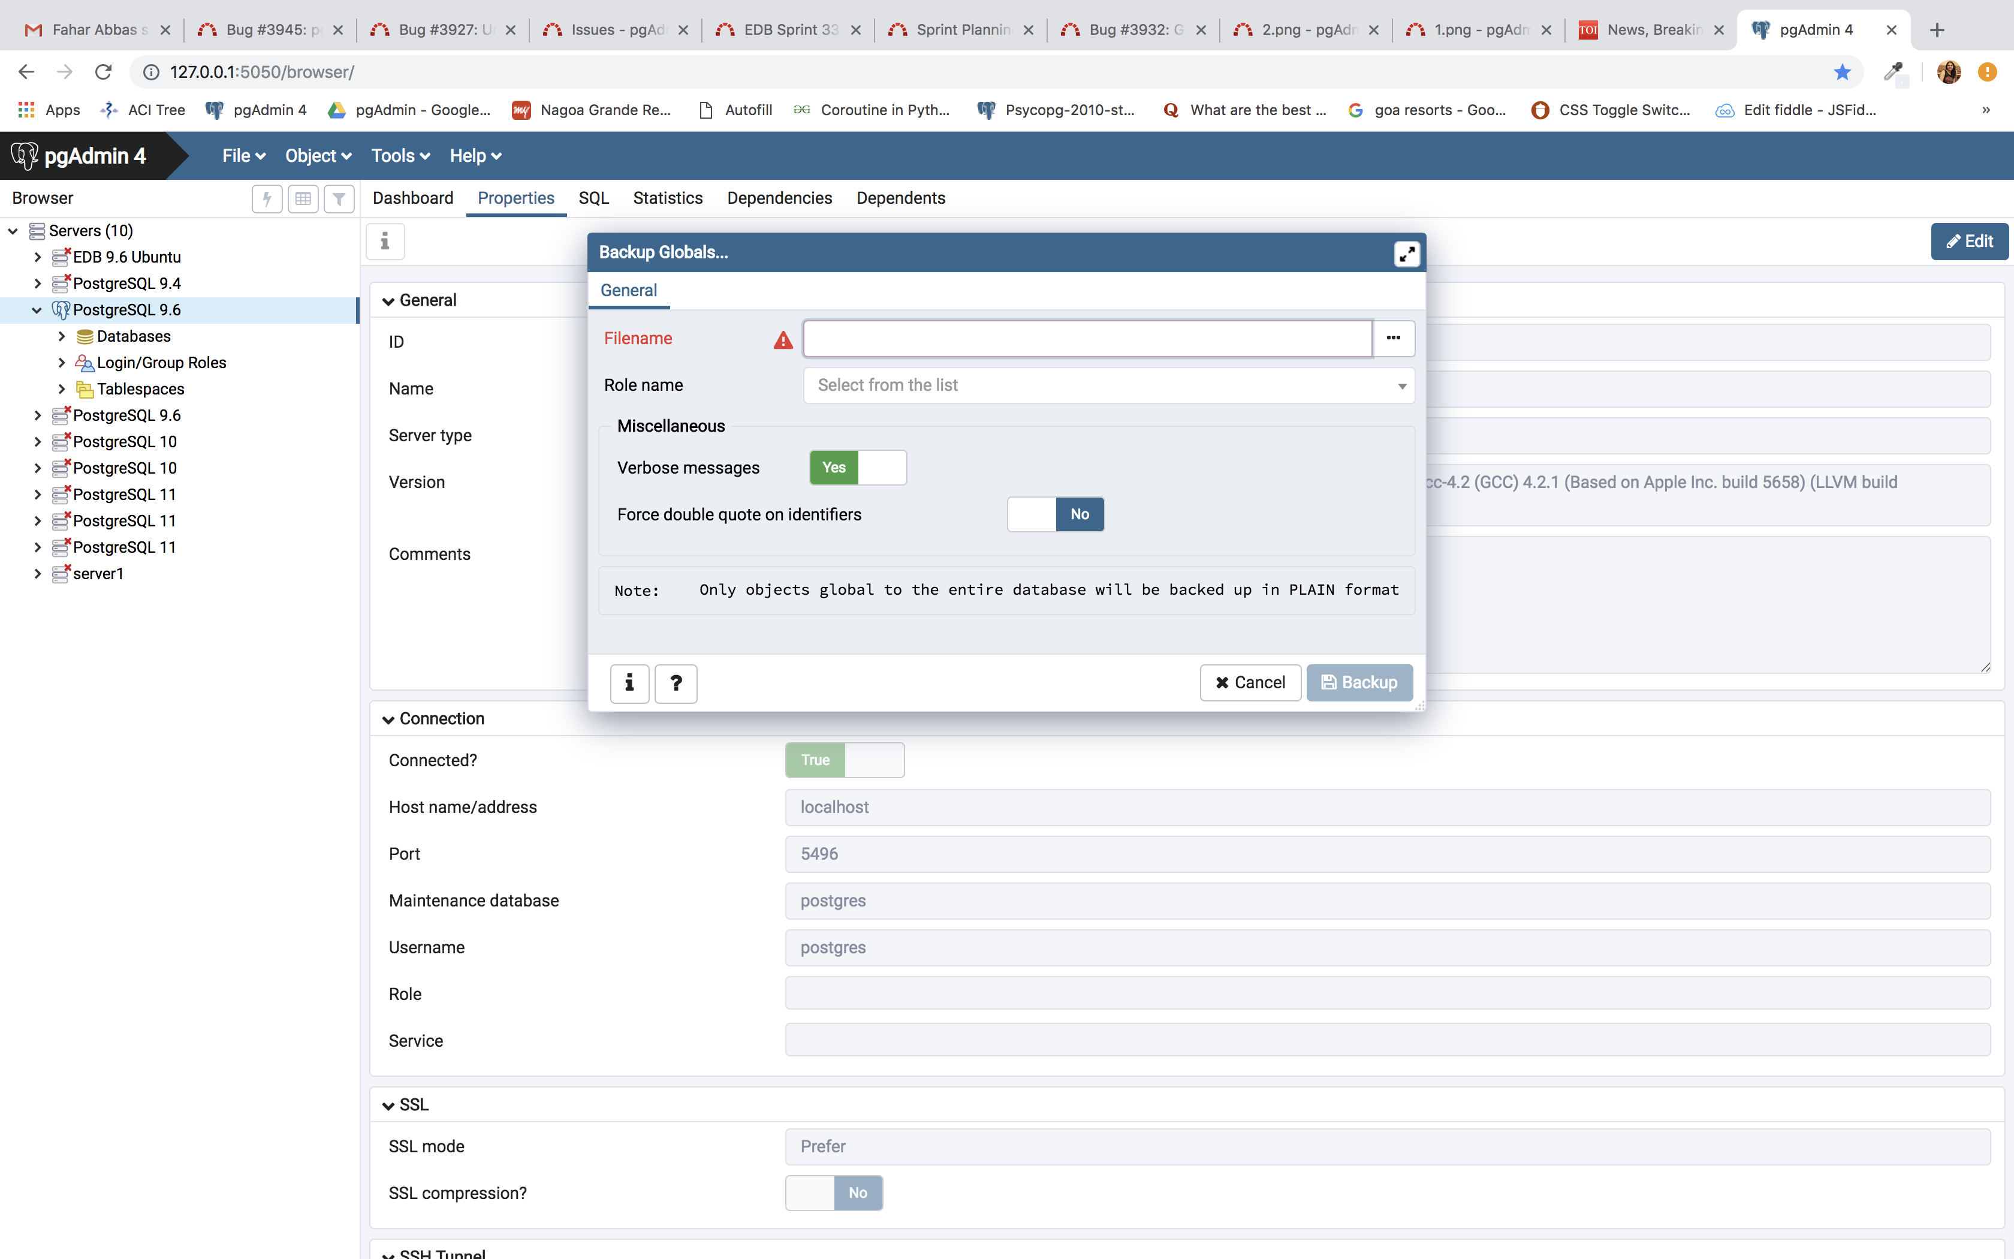Click the Query Tool lightning icon in Browser

click(x=267, y=198)
